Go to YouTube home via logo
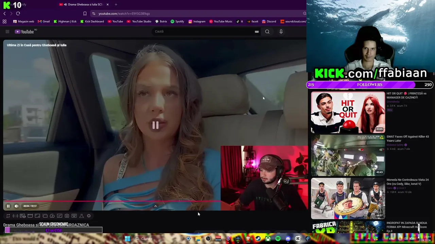Viewport: 435px width, 244px height. pyautogui.click(x=24, y=32)
